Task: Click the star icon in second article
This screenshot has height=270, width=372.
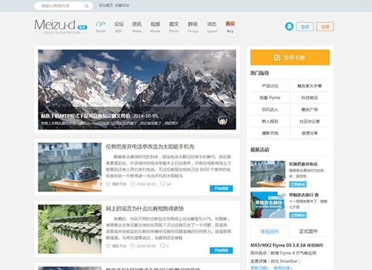Action: click(109, 246)
